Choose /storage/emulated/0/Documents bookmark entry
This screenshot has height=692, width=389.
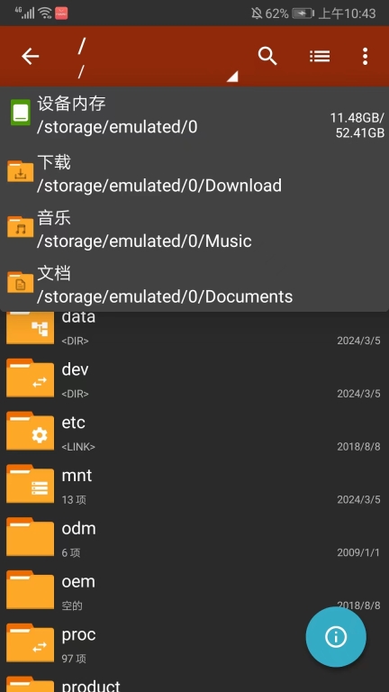coord(194,284)
